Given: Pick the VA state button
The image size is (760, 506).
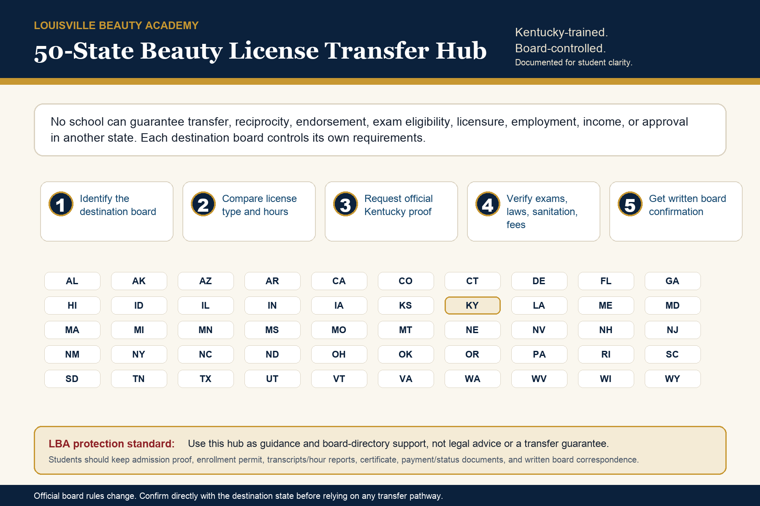Looking at the screenshot, I should [x=406, y=379].
